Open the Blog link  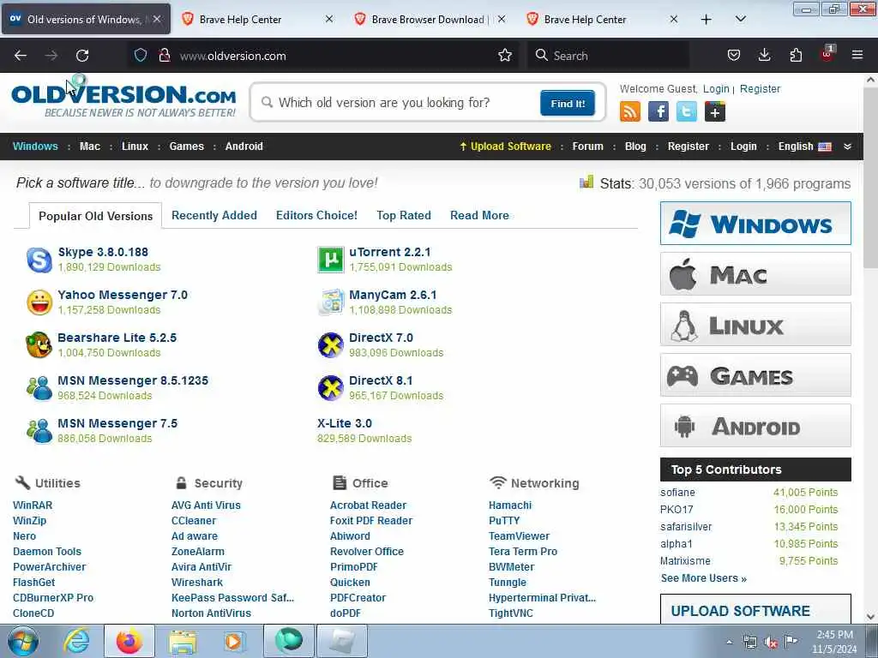(635, 146)
